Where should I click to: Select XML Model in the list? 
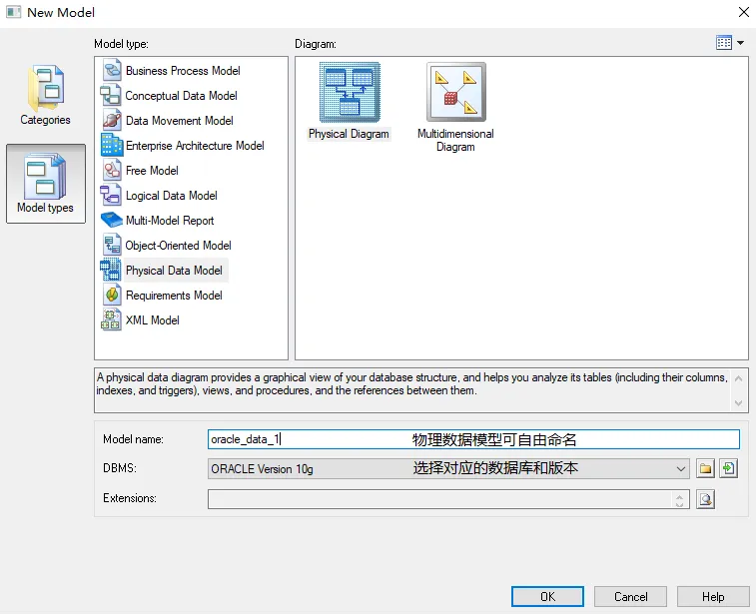(x=152, y=320)
